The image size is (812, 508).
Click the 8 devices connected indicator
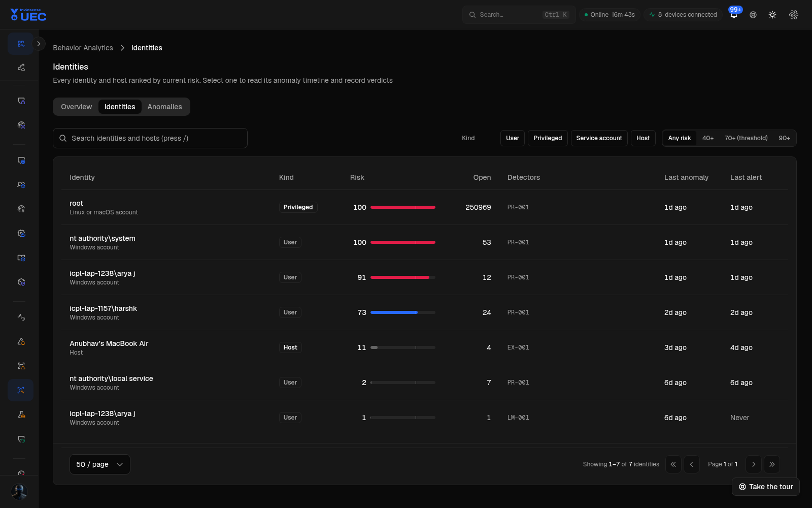click(683, 15)
